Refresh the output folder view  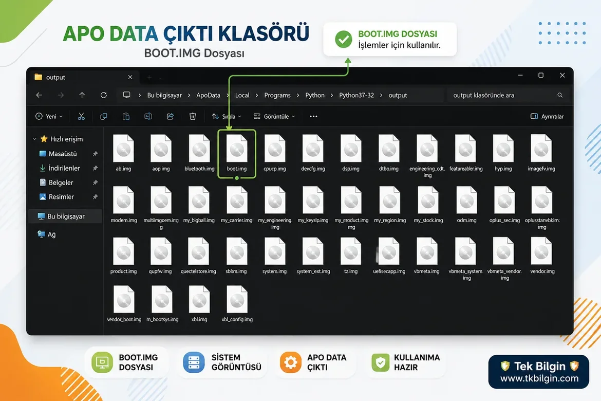click(103, 95)
